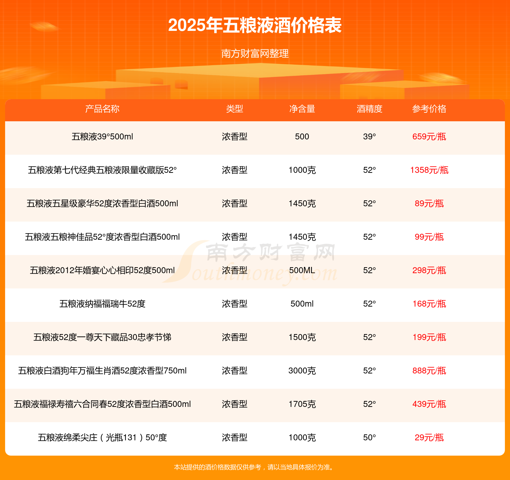510x480 pixels.
Task: Select the "参考价格" column header
Action: point(429,109)
